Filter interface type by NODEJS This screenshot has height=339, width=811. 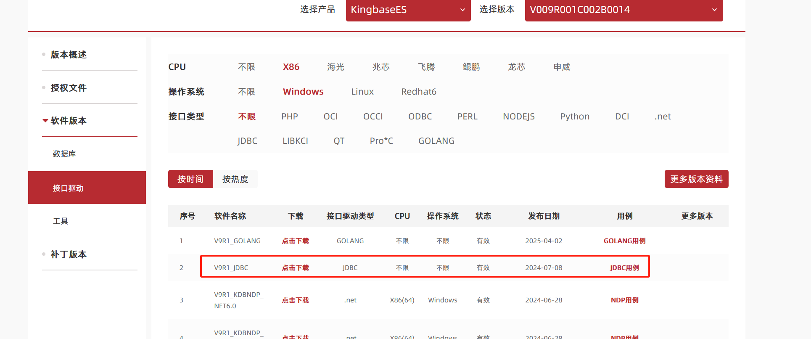pyautogui.click(x=519, y=117)
